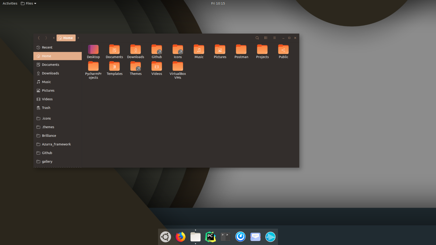
Task: Click the search magnifier icon
Action: (x=257, y=38)
